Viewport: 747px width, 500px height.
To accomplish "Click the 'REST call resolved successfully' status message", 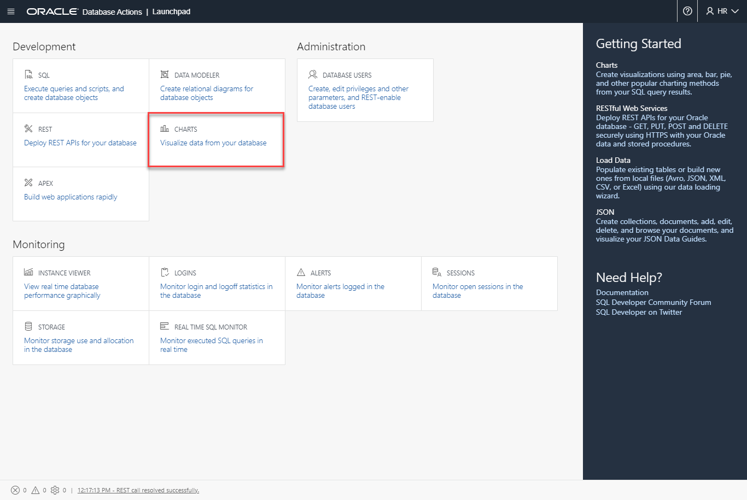I will point(138,490).
